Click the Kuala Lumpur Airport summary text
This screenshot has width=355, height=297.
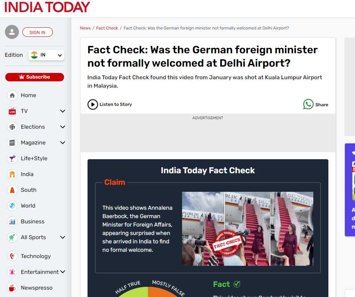205,82
